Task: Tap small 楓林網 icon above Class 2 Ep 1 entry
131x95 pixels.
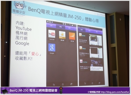Action: coord(81,48)
